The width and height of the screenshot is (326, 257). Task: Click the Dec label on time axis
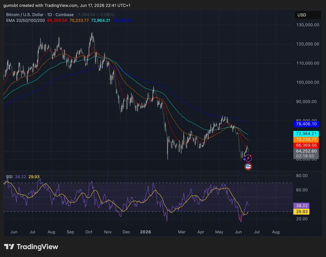click(126, 232)
